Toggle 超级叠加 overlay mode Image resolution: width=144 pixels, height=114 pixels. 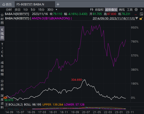[111, 9]
